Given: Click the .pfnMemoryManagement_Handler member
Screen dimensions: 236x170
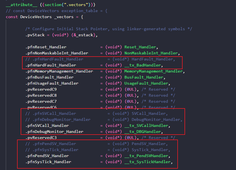Looking at the screenshot, I should [x=59, y=71].
